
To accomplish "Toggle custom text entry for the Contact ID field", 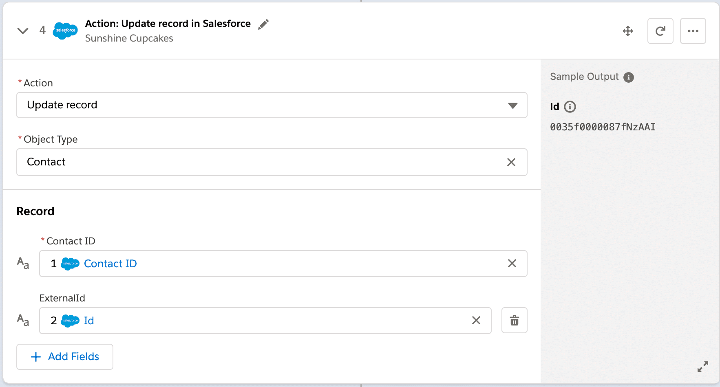I will tap(23, 264).
